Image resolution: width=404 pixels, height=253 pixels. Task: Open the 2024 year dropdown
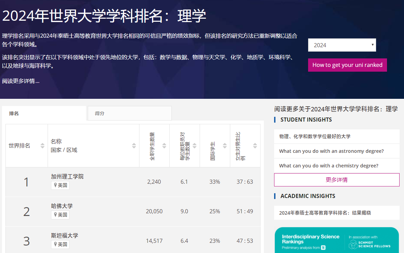(x=342, y=45)
